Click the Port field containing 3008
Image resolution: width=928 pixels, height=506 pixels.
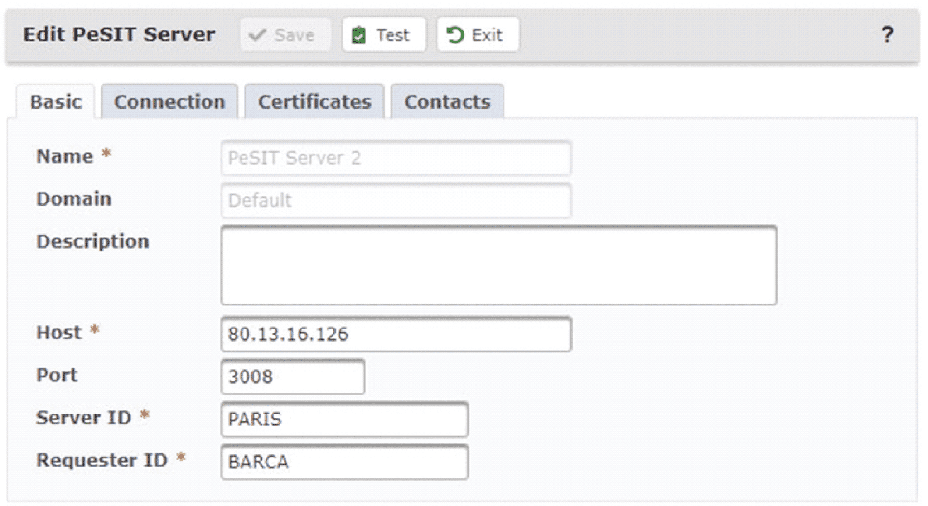point(293,377)
